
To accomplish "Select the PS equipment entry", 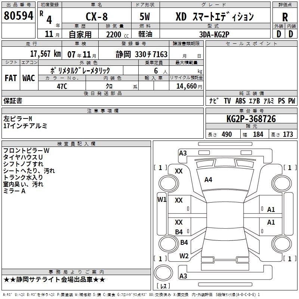I will pos(281,101).
